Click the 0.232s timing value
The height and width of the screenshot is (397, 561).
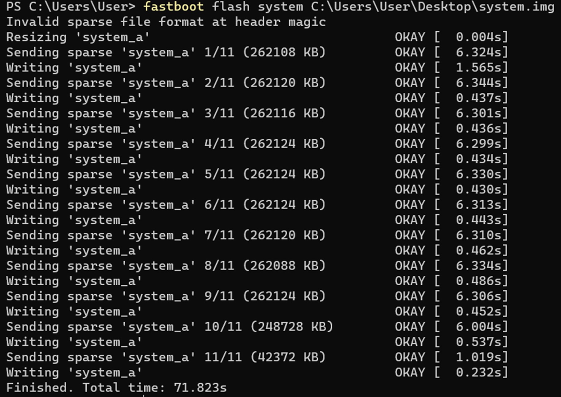point(479,372)
